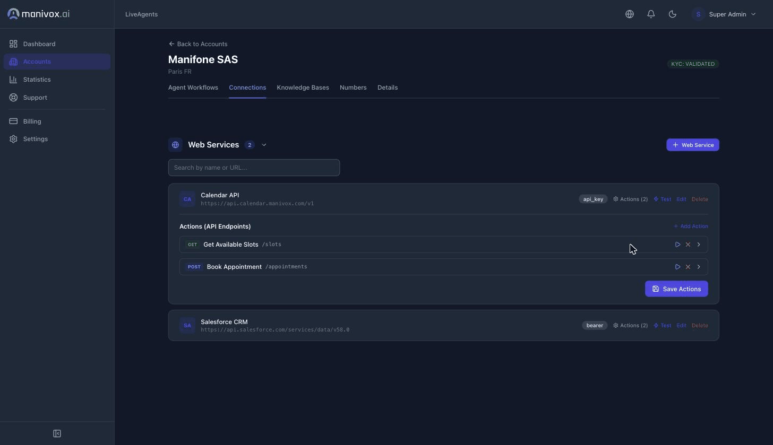This screenshot has height=445, width=773.
Task: Run Book Appointment action
Action: [x=677, y=267]
